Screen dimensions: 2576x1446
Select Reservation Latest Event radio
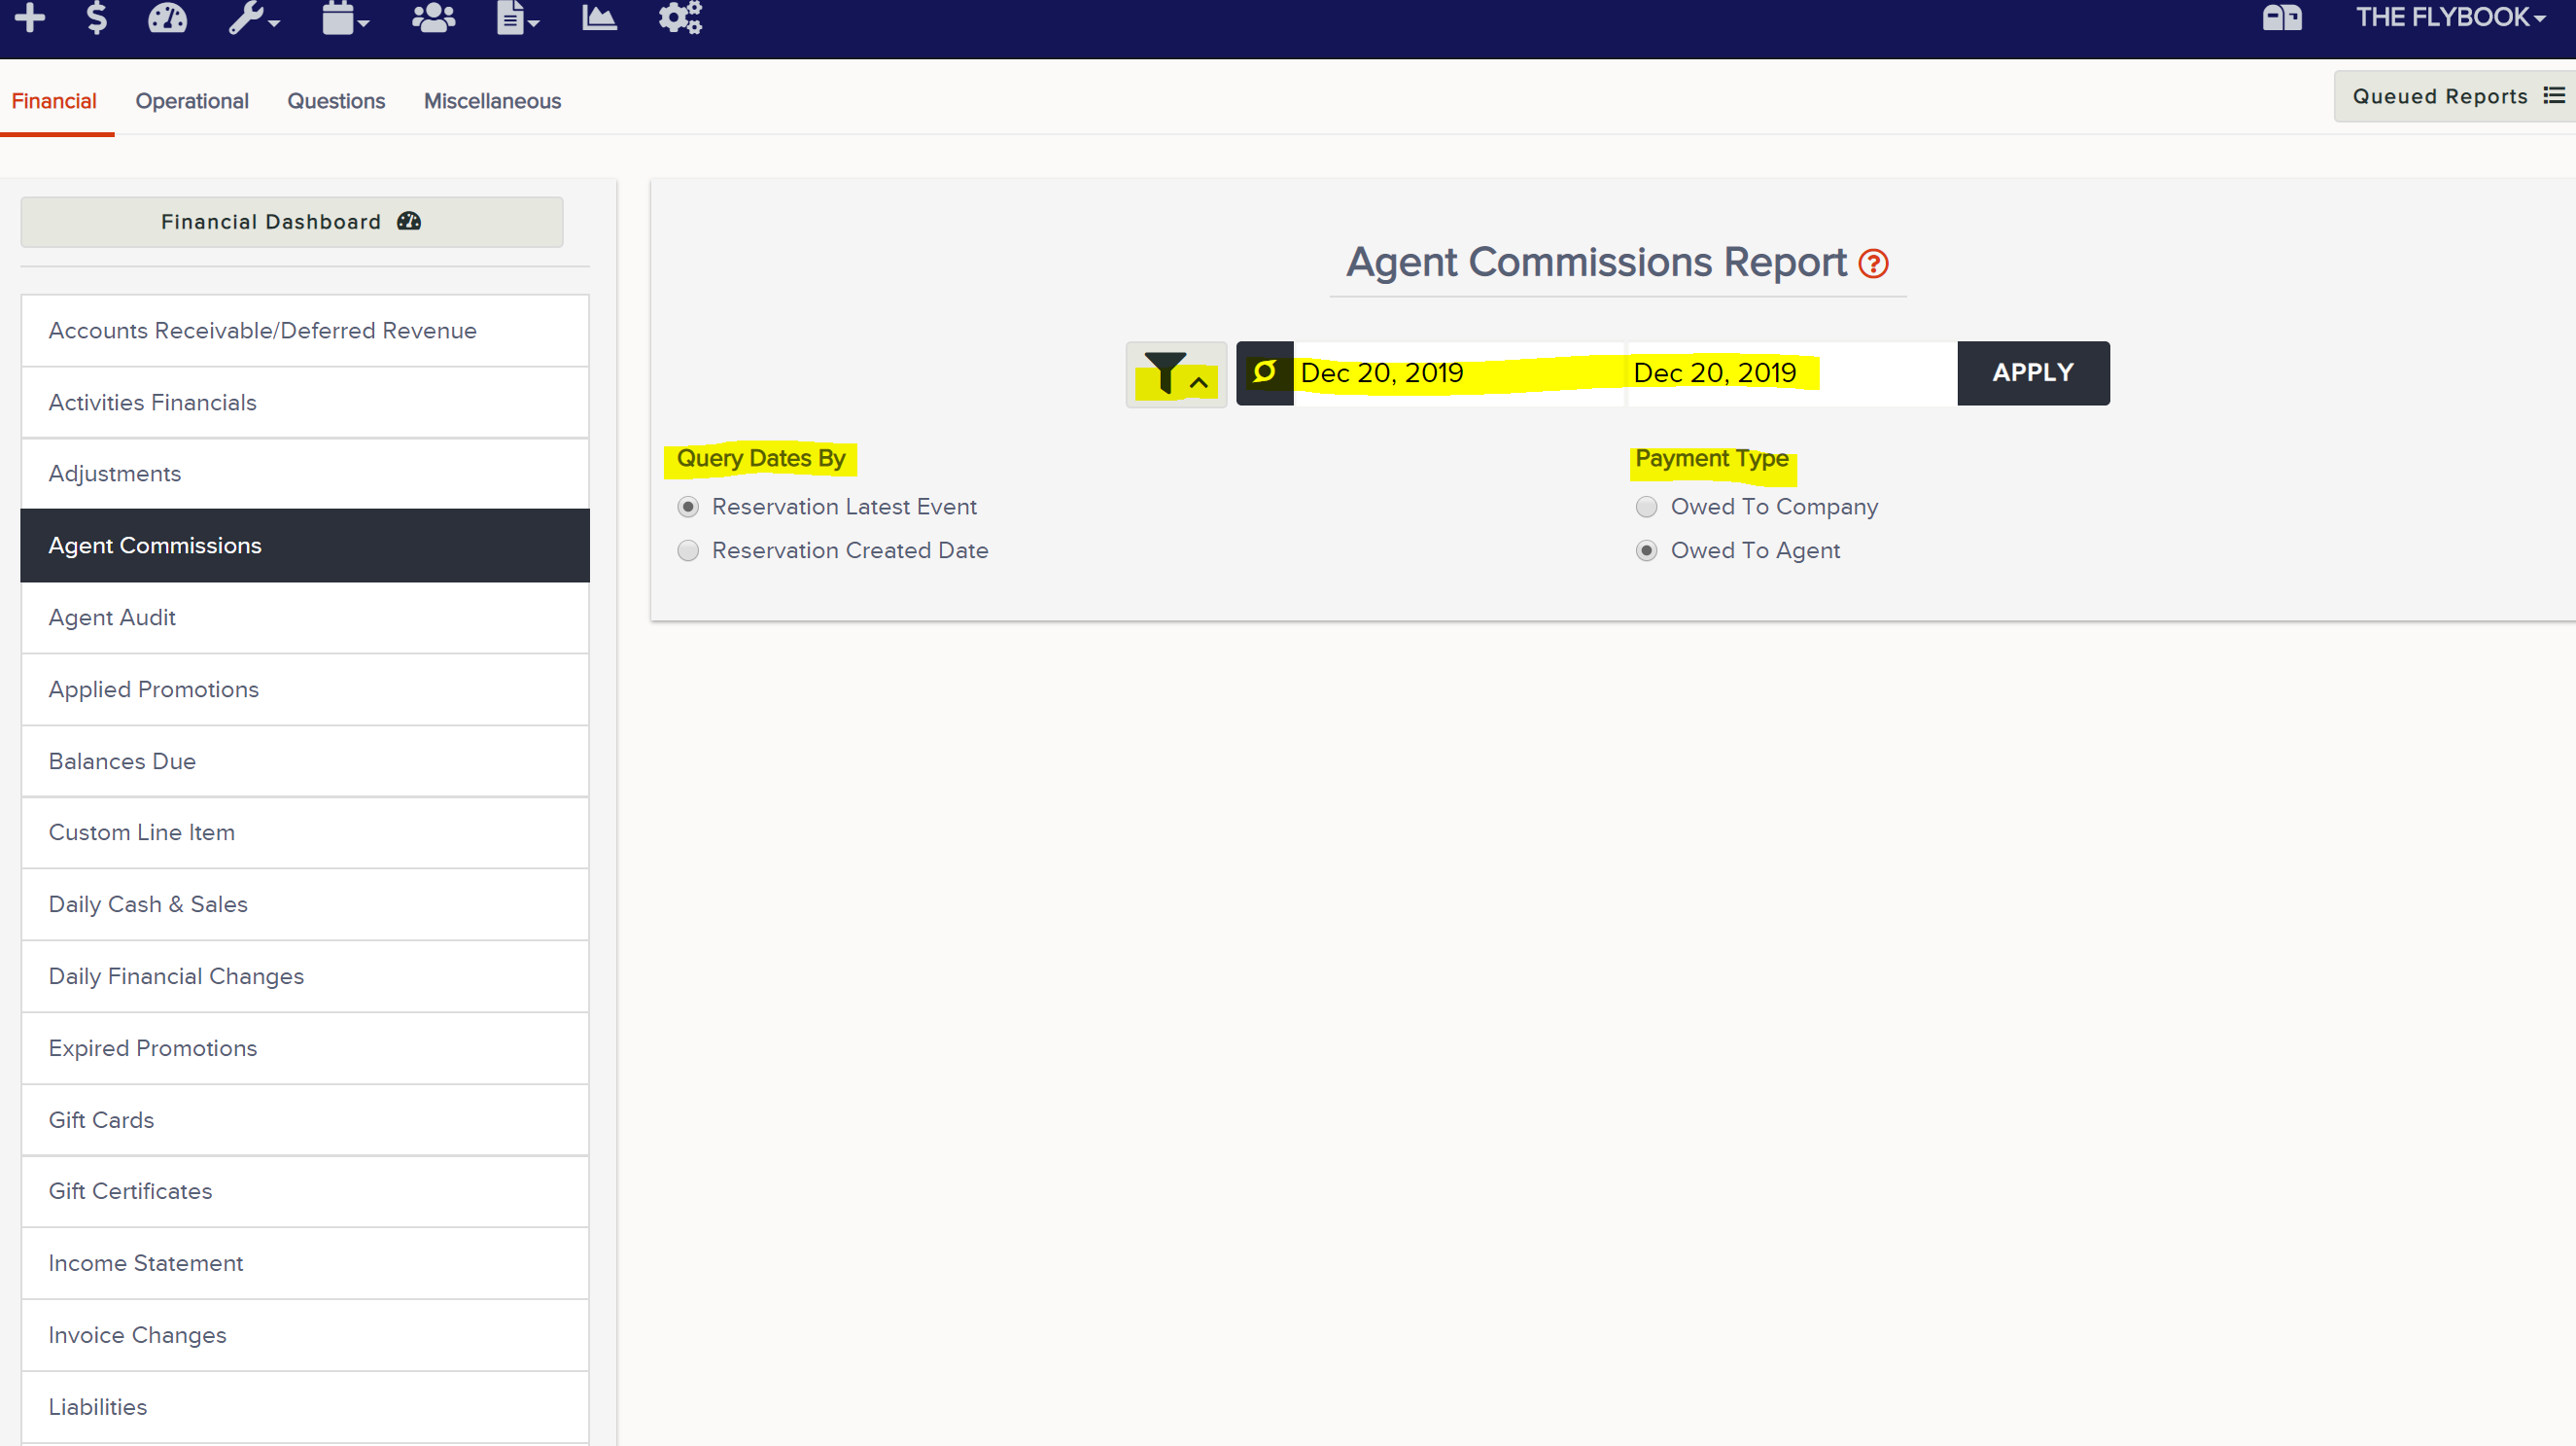688,508
